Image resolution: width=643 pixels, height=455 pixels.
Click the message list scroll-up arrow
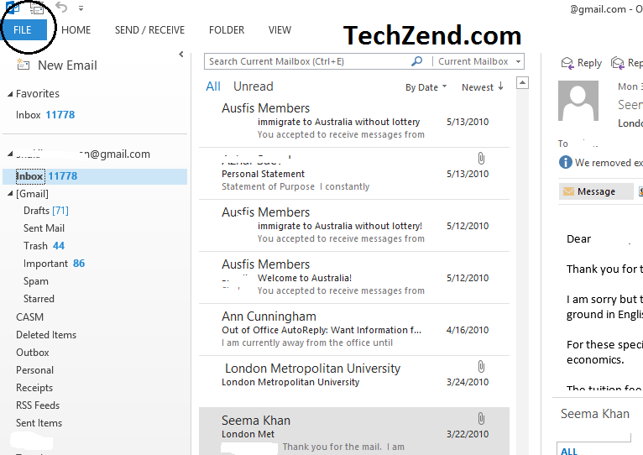point(522,83)
